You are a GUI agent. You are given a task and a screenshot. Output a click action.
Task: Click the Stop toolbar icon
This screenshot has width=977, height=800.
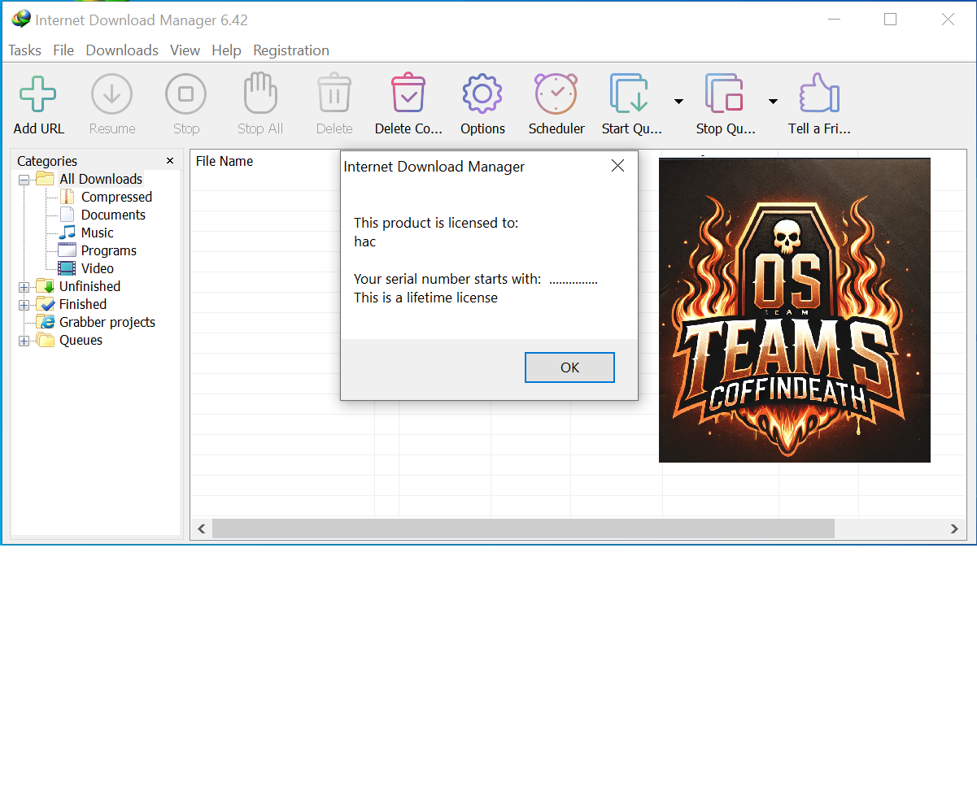[x=185, y=94]
